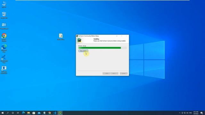This screenshot has width=205, height=115.
Task: Select the file shortcut icon in desktop middle
Action: point(61,37)
